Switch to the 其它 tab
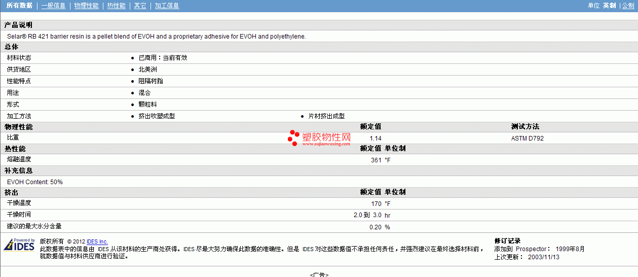 [140, 6]
